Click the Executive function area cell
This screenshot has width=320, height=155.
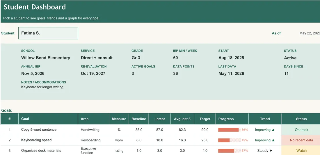click(x=93, y=151)
